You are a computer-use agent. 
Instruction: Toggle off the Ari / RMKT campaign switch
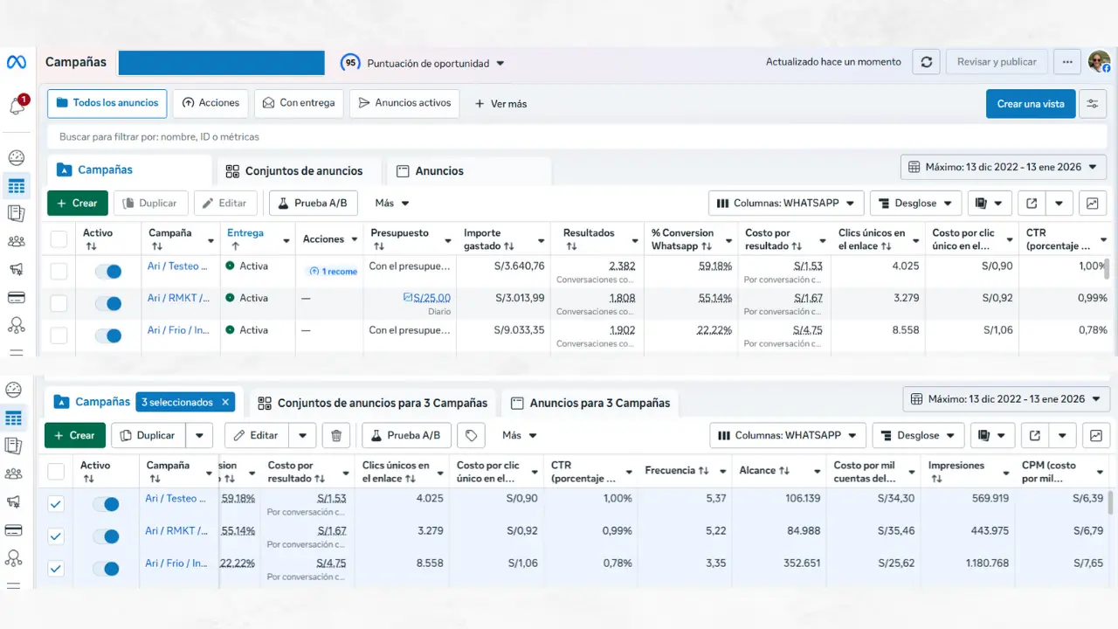[x=108, y=303]
